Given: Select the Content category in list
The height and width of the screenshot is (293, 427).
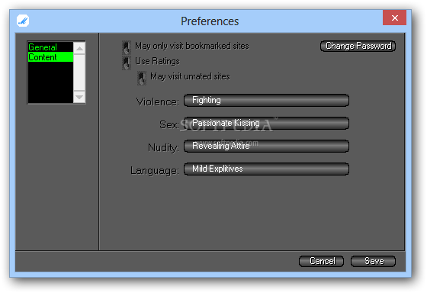Looking at the screenshot, I should [x=50, y=57].
